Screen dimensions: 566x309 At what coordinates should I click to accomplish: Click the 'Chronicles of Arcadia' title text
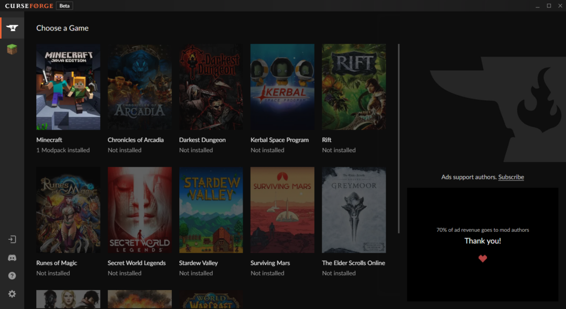[136, 140]
